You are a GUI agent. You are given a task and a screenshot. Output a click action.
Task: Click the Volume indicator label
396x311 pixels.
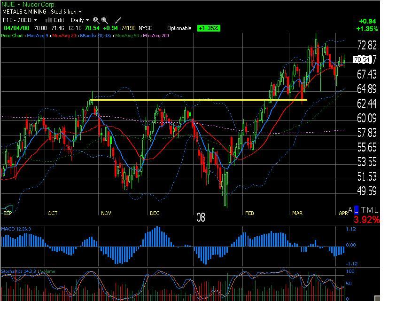point(47,271)
